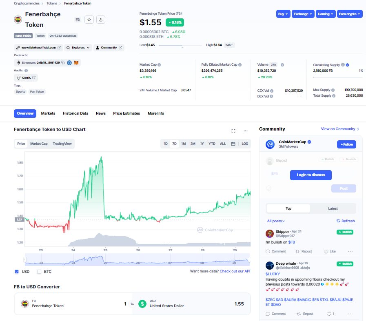Click the share icon beside token name
366x321 pixels.
coord(101,20)
